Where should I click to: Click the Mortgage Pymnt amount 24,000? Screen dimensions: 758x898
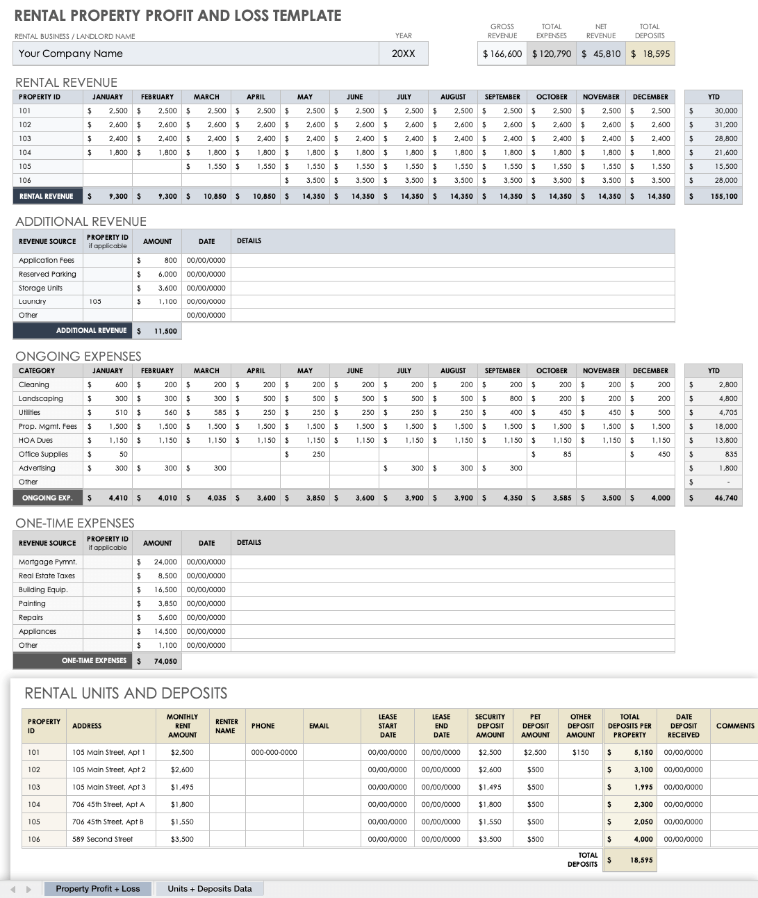[x=158, y=562]
